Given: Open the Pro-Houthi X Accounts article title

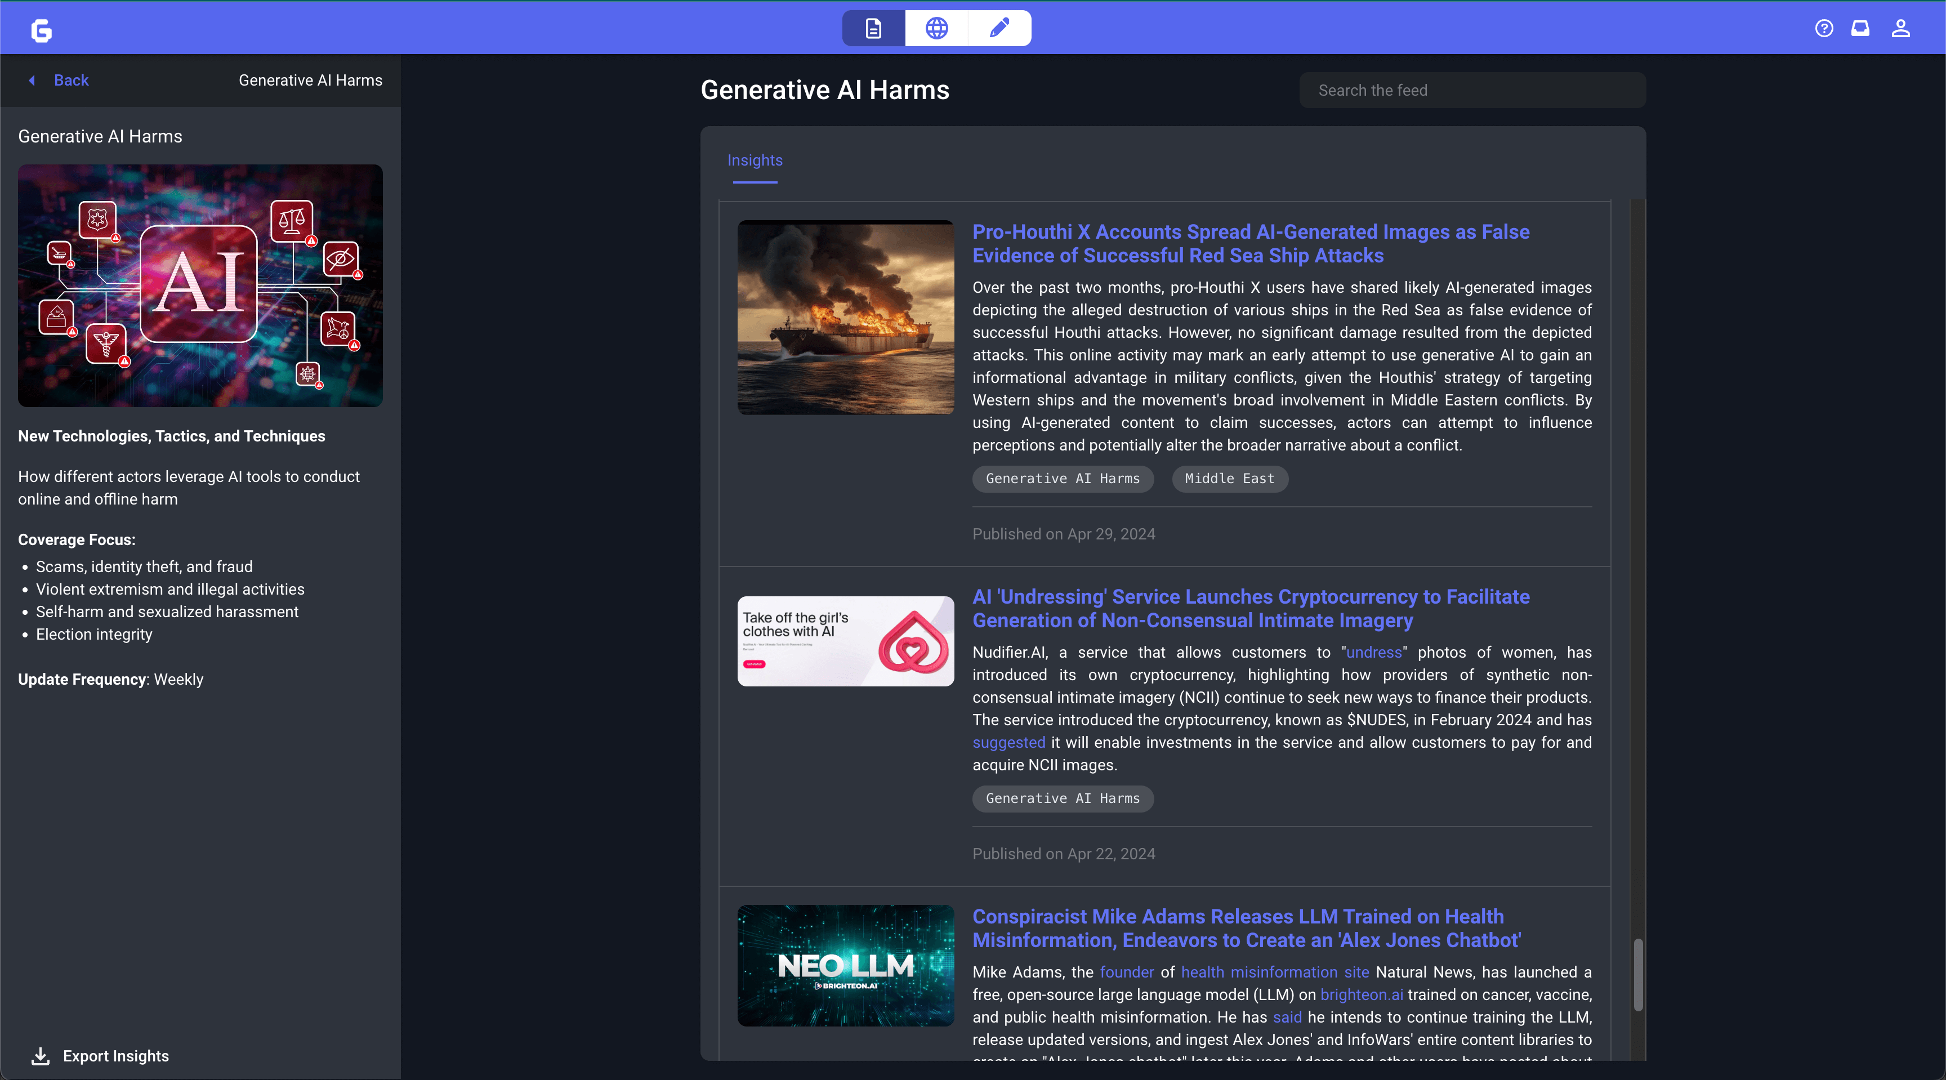Looking at the screenshot, I should point(1250,243).
